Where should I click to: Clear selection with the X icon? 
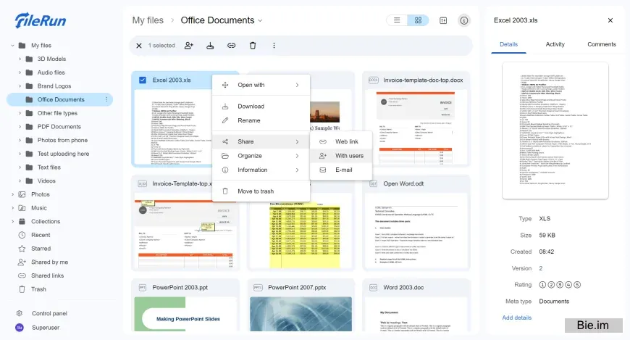pos(139,46)
